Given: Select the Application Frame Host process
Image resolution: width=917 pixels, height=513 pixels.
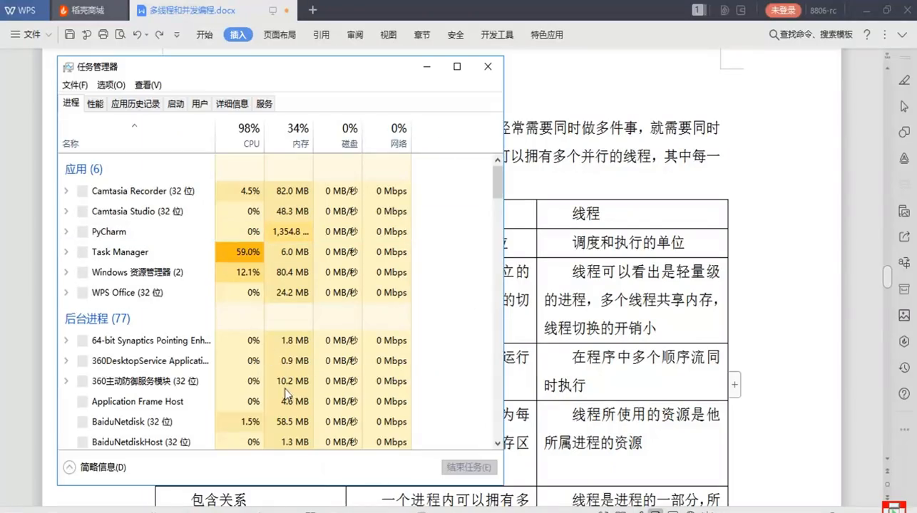Looking at the screenshot, I should [x=138, y=402].
